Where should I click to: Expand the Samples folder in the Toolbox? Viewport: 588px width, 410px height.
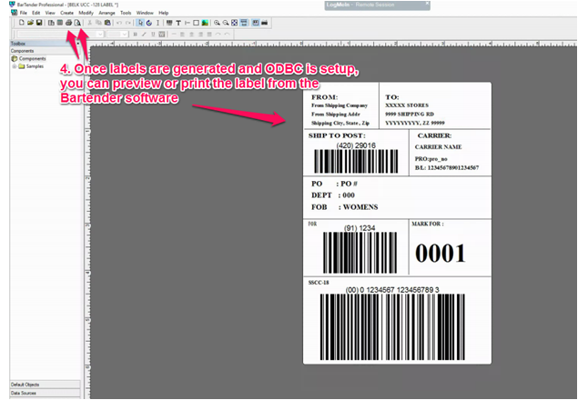coord(15,66)
